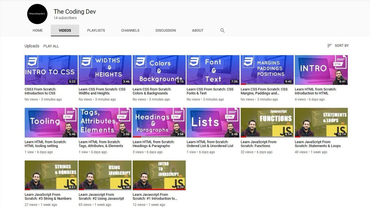
Task: Click '27 views • 1 week ago' text
Action: (x=41, y=205)
